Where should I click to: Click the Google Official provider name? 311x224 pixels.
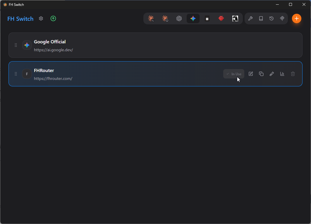pos(50,42)
